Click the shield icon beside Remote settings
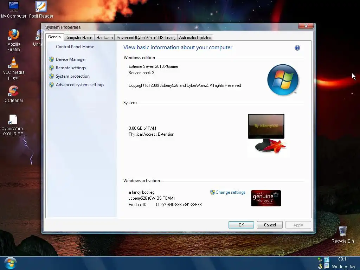Viewport: 360px width, 270px height. pos(51,68)
